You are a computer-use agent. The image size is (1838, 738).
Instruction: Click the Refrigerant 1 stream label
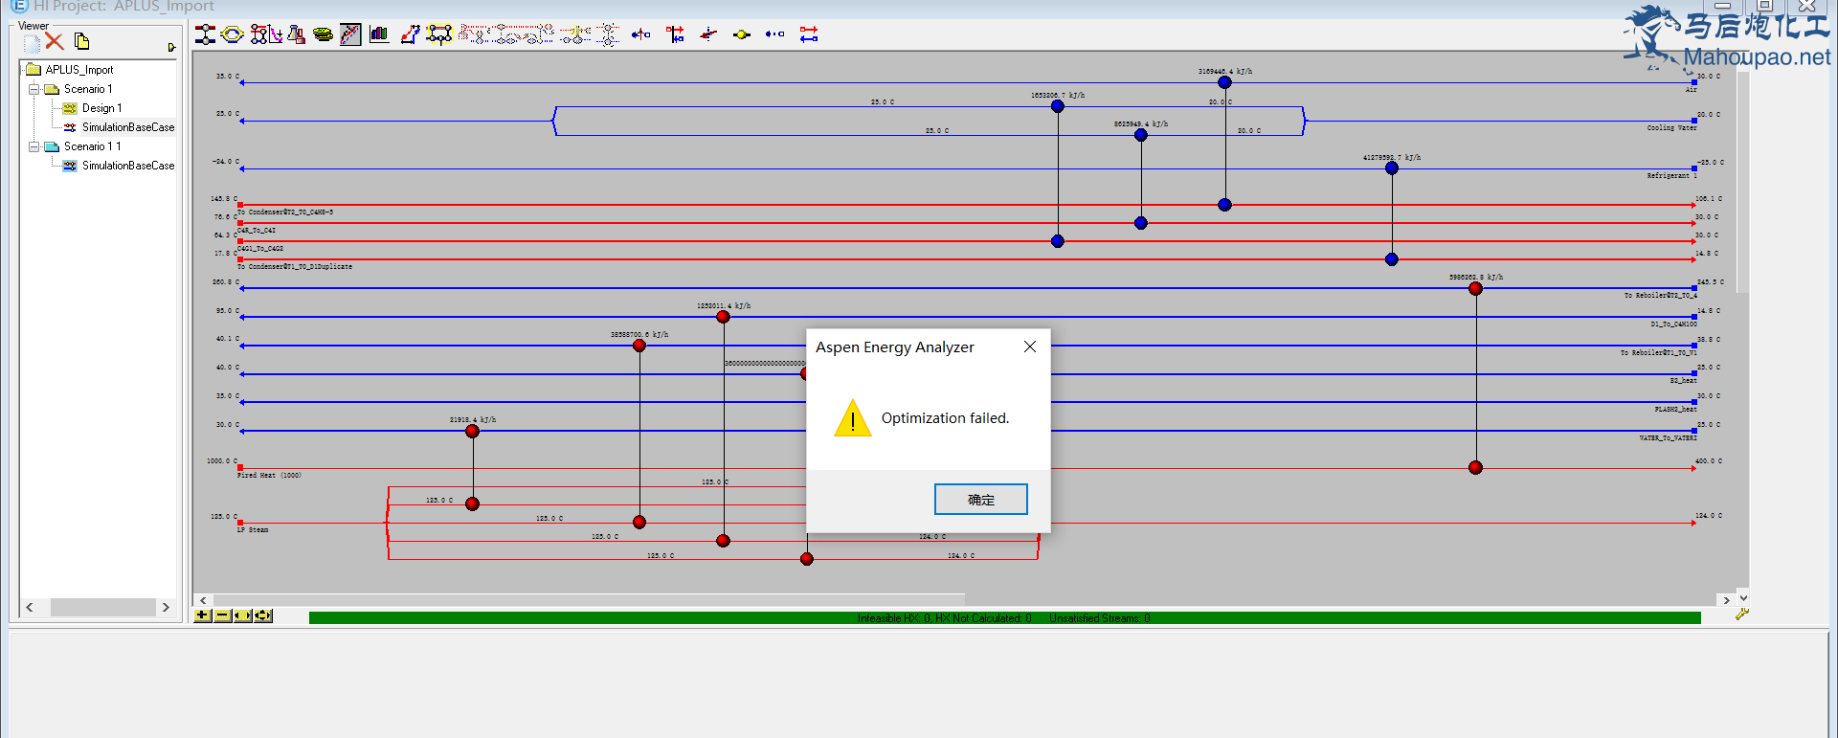[x=1671, y=176]
